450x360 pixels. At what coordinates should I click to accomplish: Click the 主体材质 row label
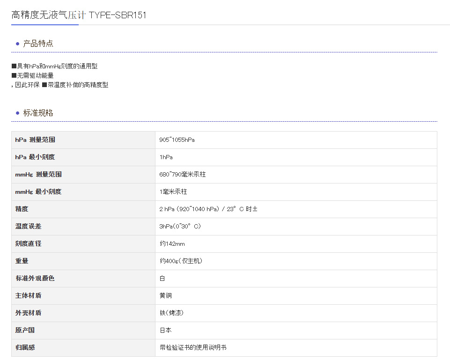point(28,295)
